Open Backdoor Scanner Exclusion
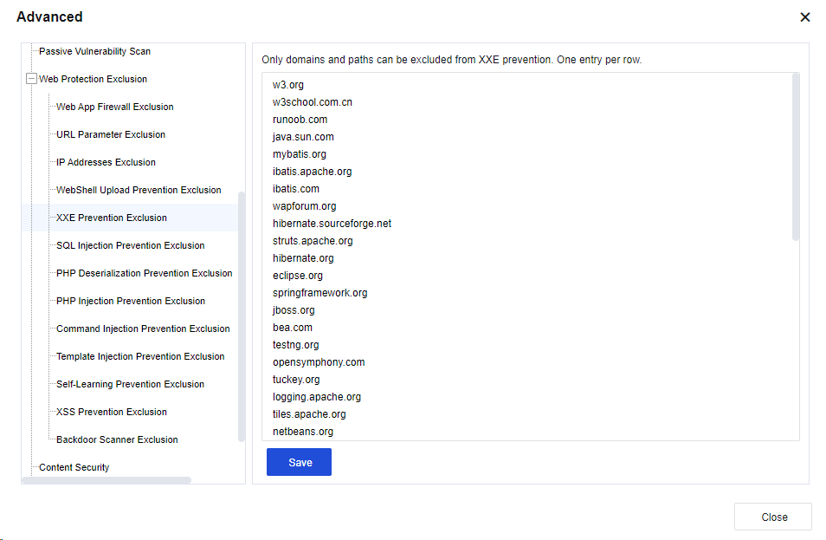The width and height of the screenshot is (826, 540). tap(117, 439)
